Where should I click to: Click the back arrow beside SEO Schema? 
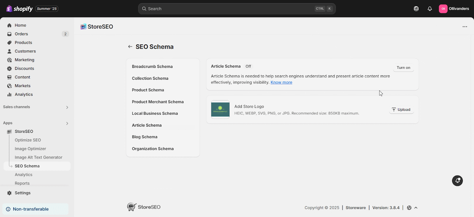pos(130,47)
